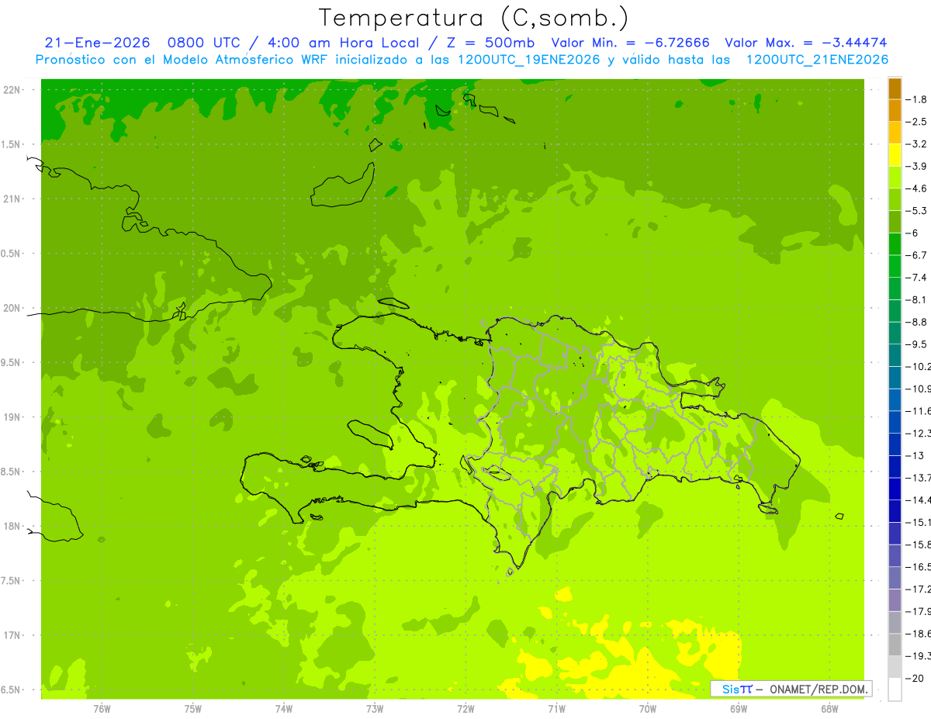Click the 21N latitude label
The image size is (931, 719).
(13, 199)
